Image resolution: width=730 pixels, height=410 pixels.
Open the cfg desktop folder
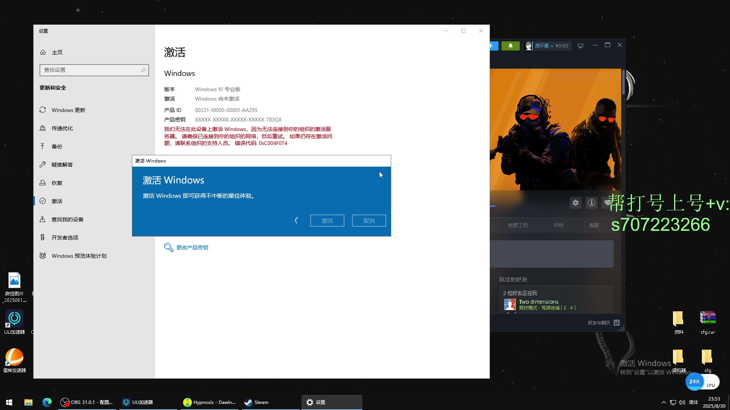tap(708, 361)
